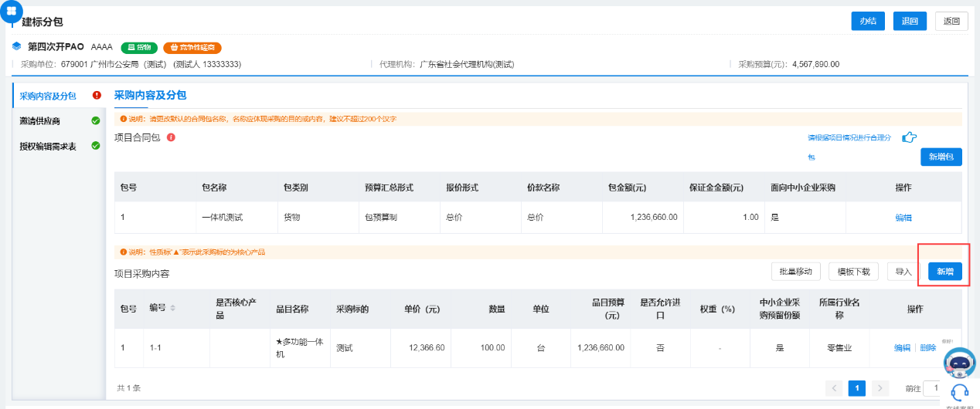Open the robot assistant chat icon
Screen dimensions: 980x409
959,361
